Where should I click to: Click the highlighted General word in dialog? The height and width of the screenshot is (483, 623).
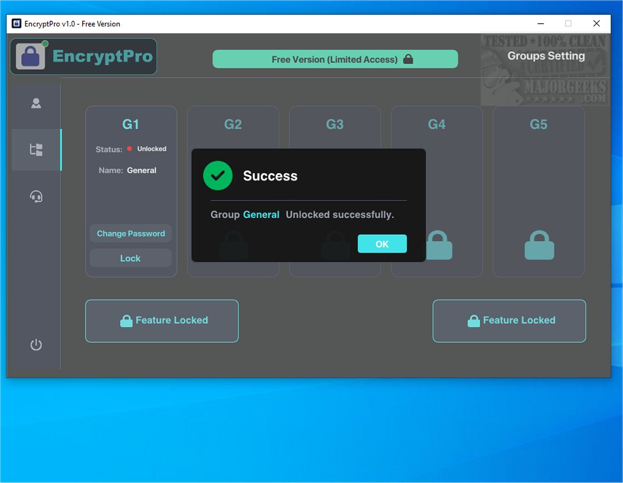(261, 215)
